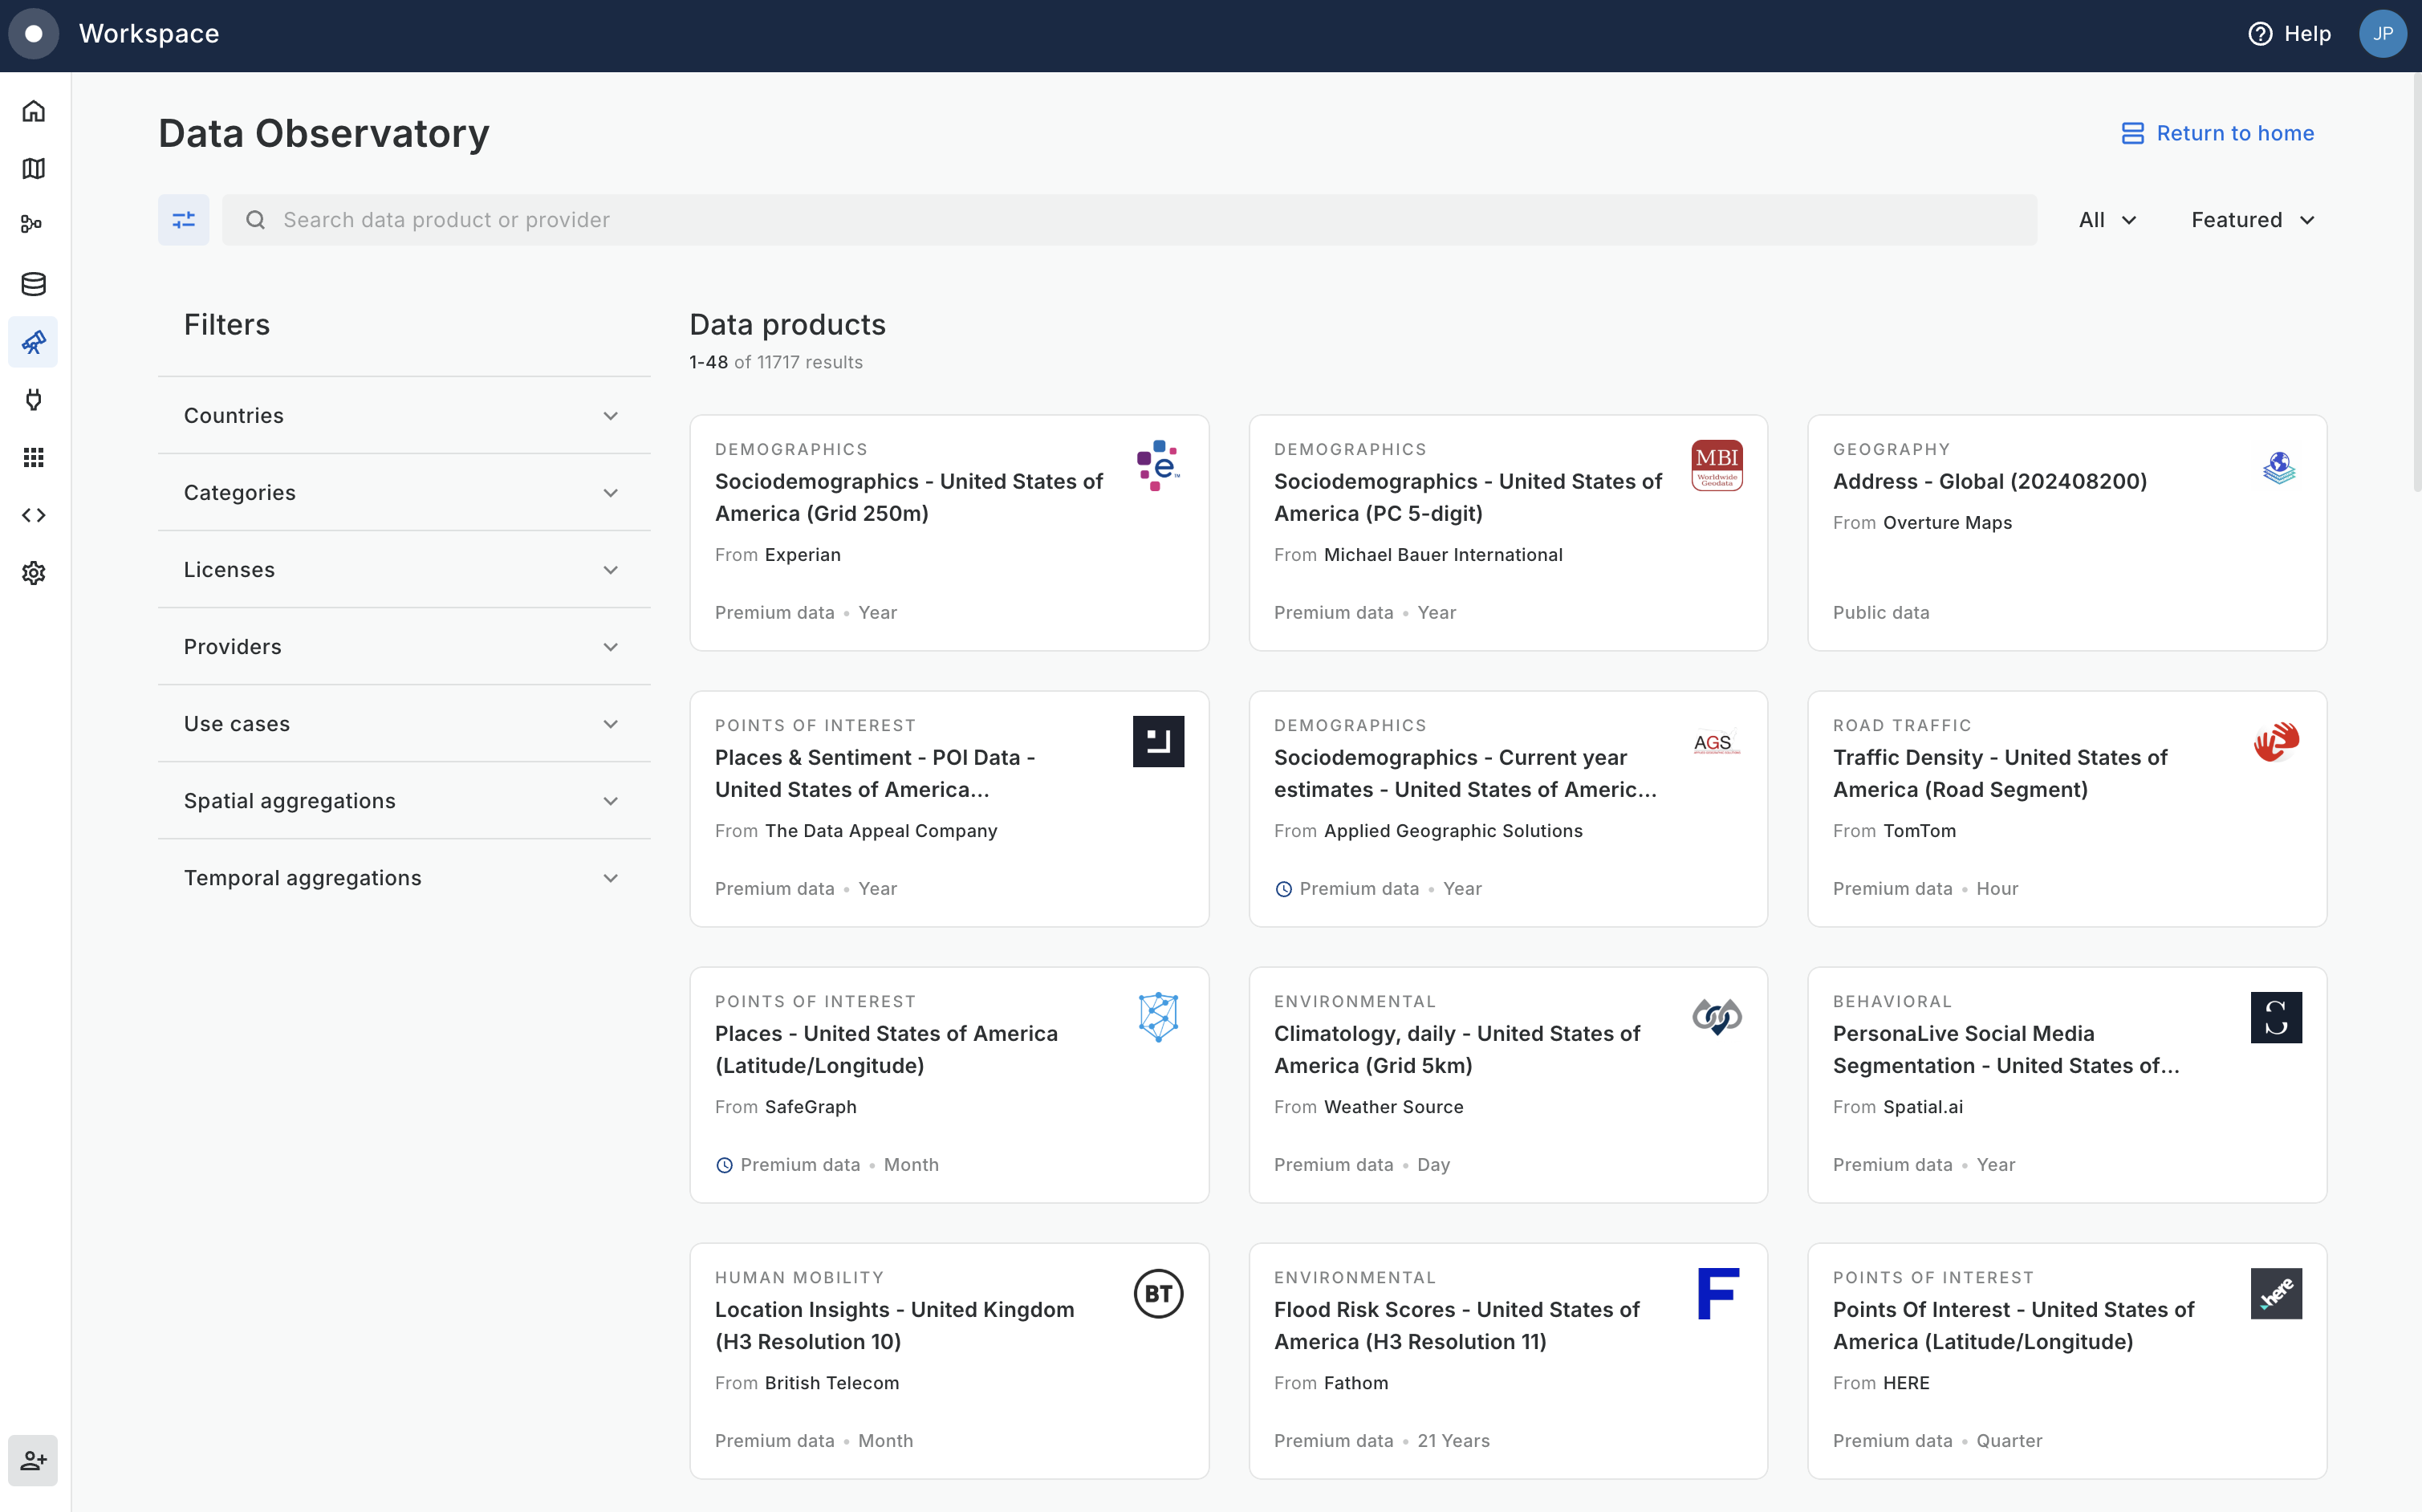
Task: Open the Featured sort dropdown
Action: pos(2252,220)
